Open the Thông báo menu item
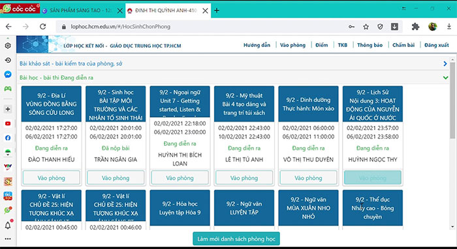This screenshot has width=457, height=249. point(370,45)
